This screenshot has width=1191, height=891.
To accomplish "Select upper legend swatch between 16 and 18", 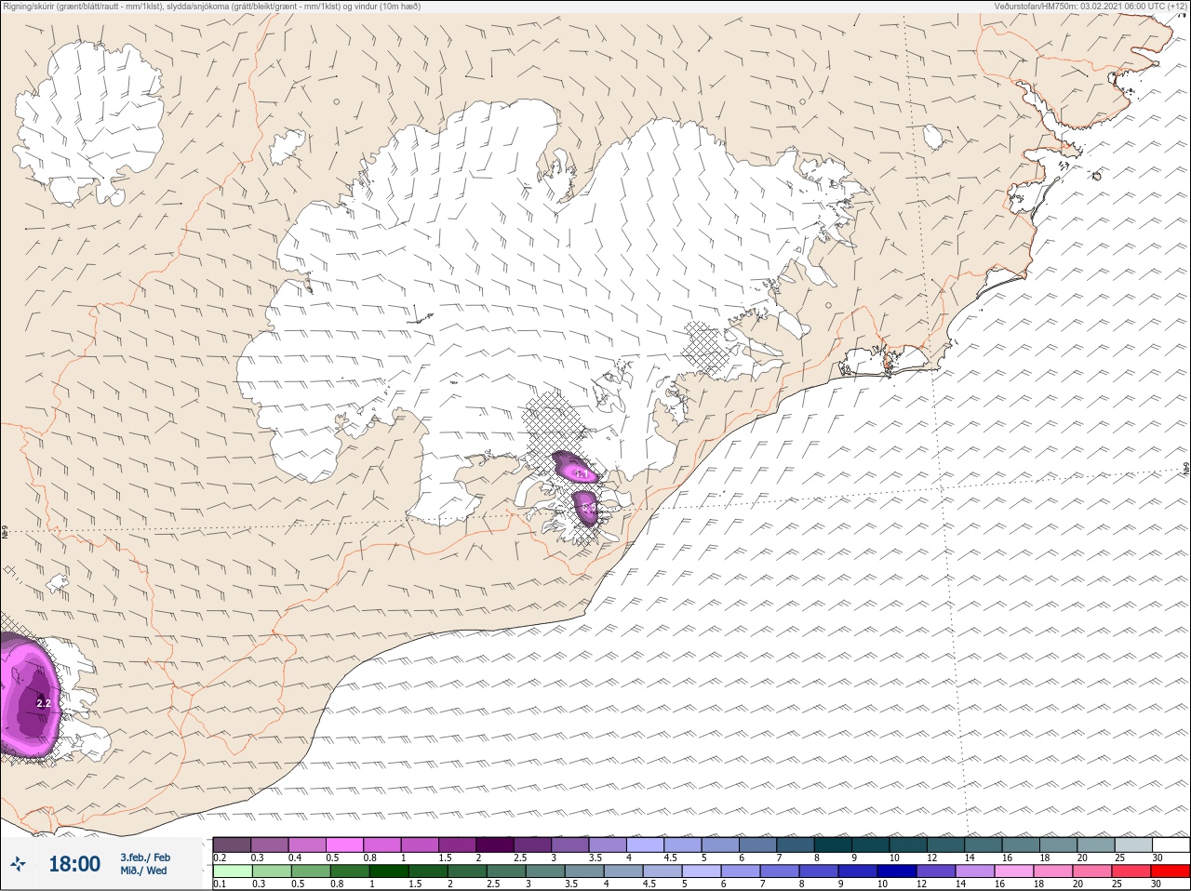I will pyautogui.click(x=1021, y=844).
